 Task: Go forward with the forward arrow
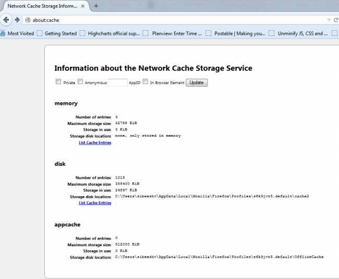[x=17, y=20]
